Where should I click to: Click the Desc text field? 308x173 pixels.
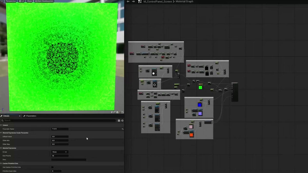point(69,159)
